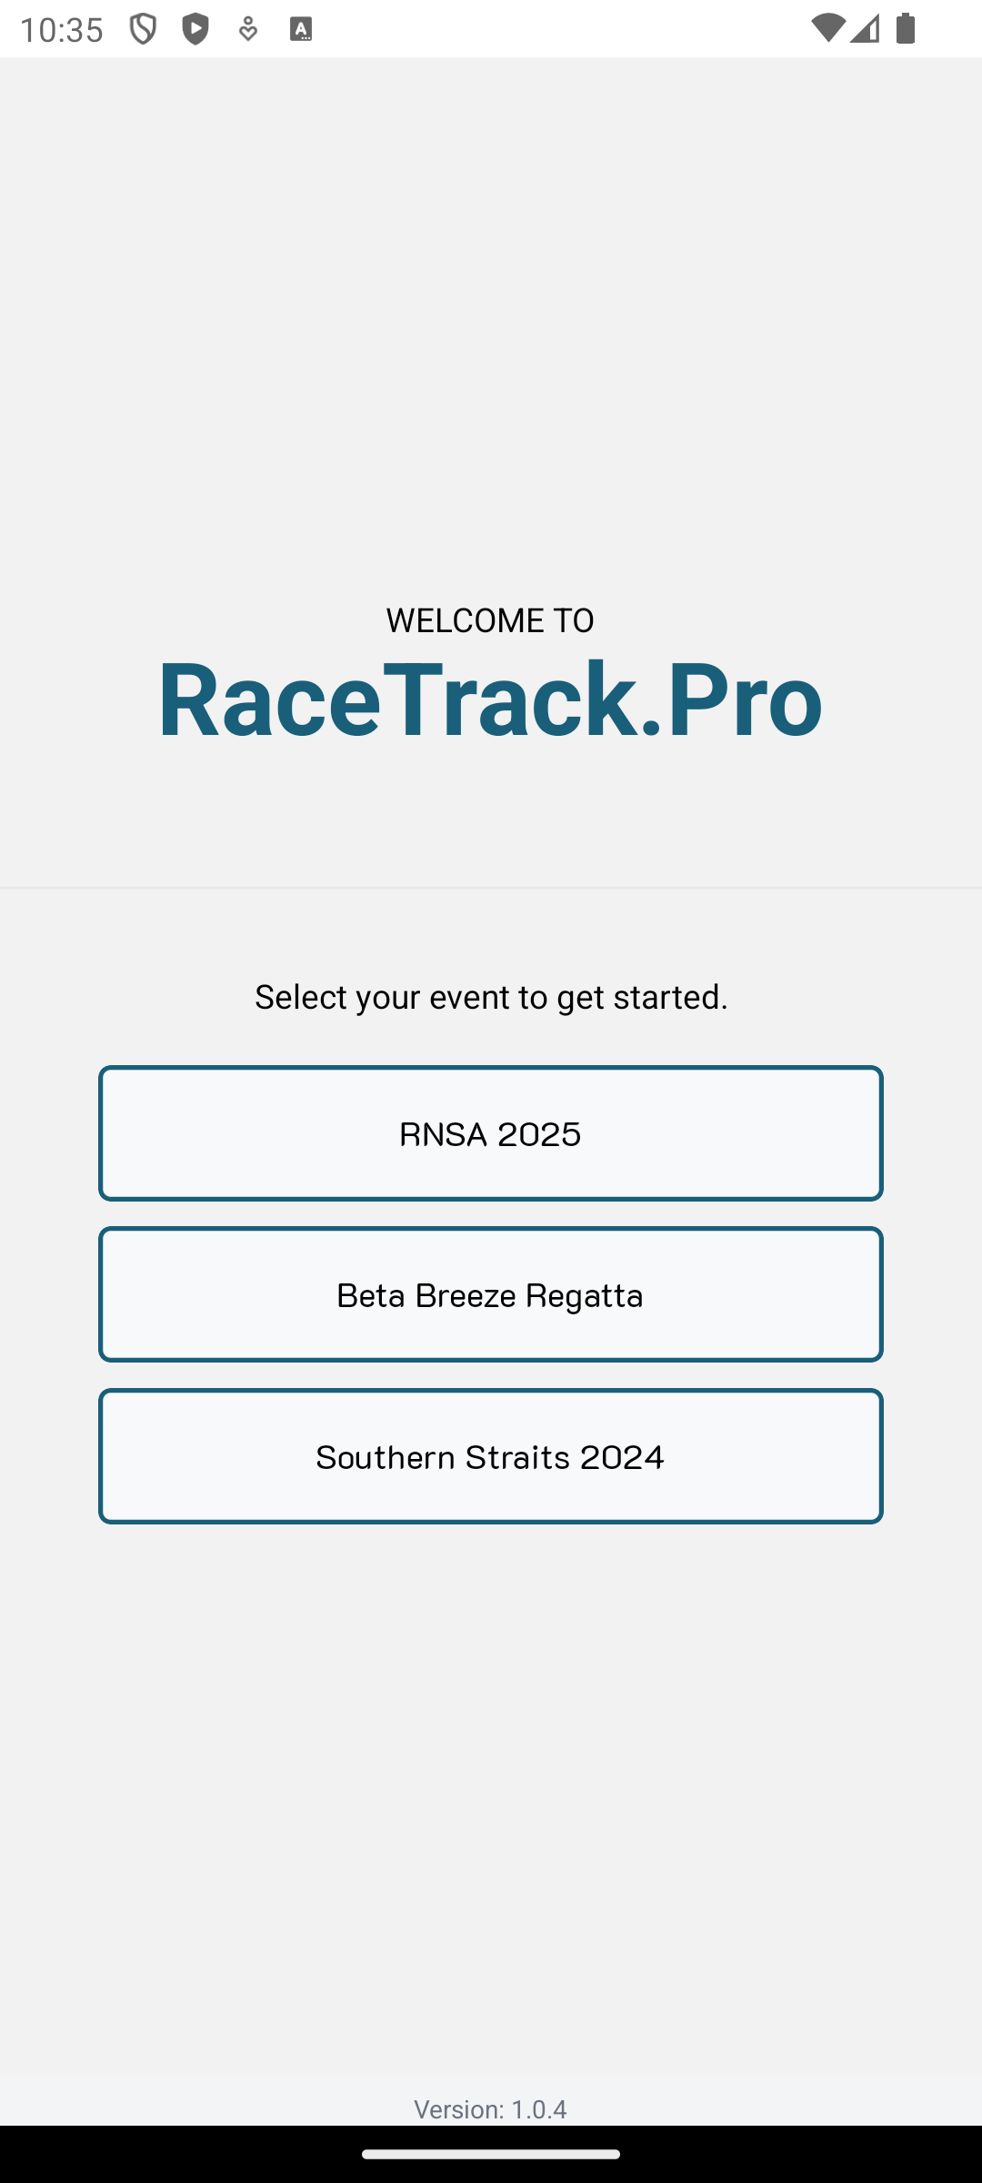Tap the cellular signal strength icon

[865, 28]
